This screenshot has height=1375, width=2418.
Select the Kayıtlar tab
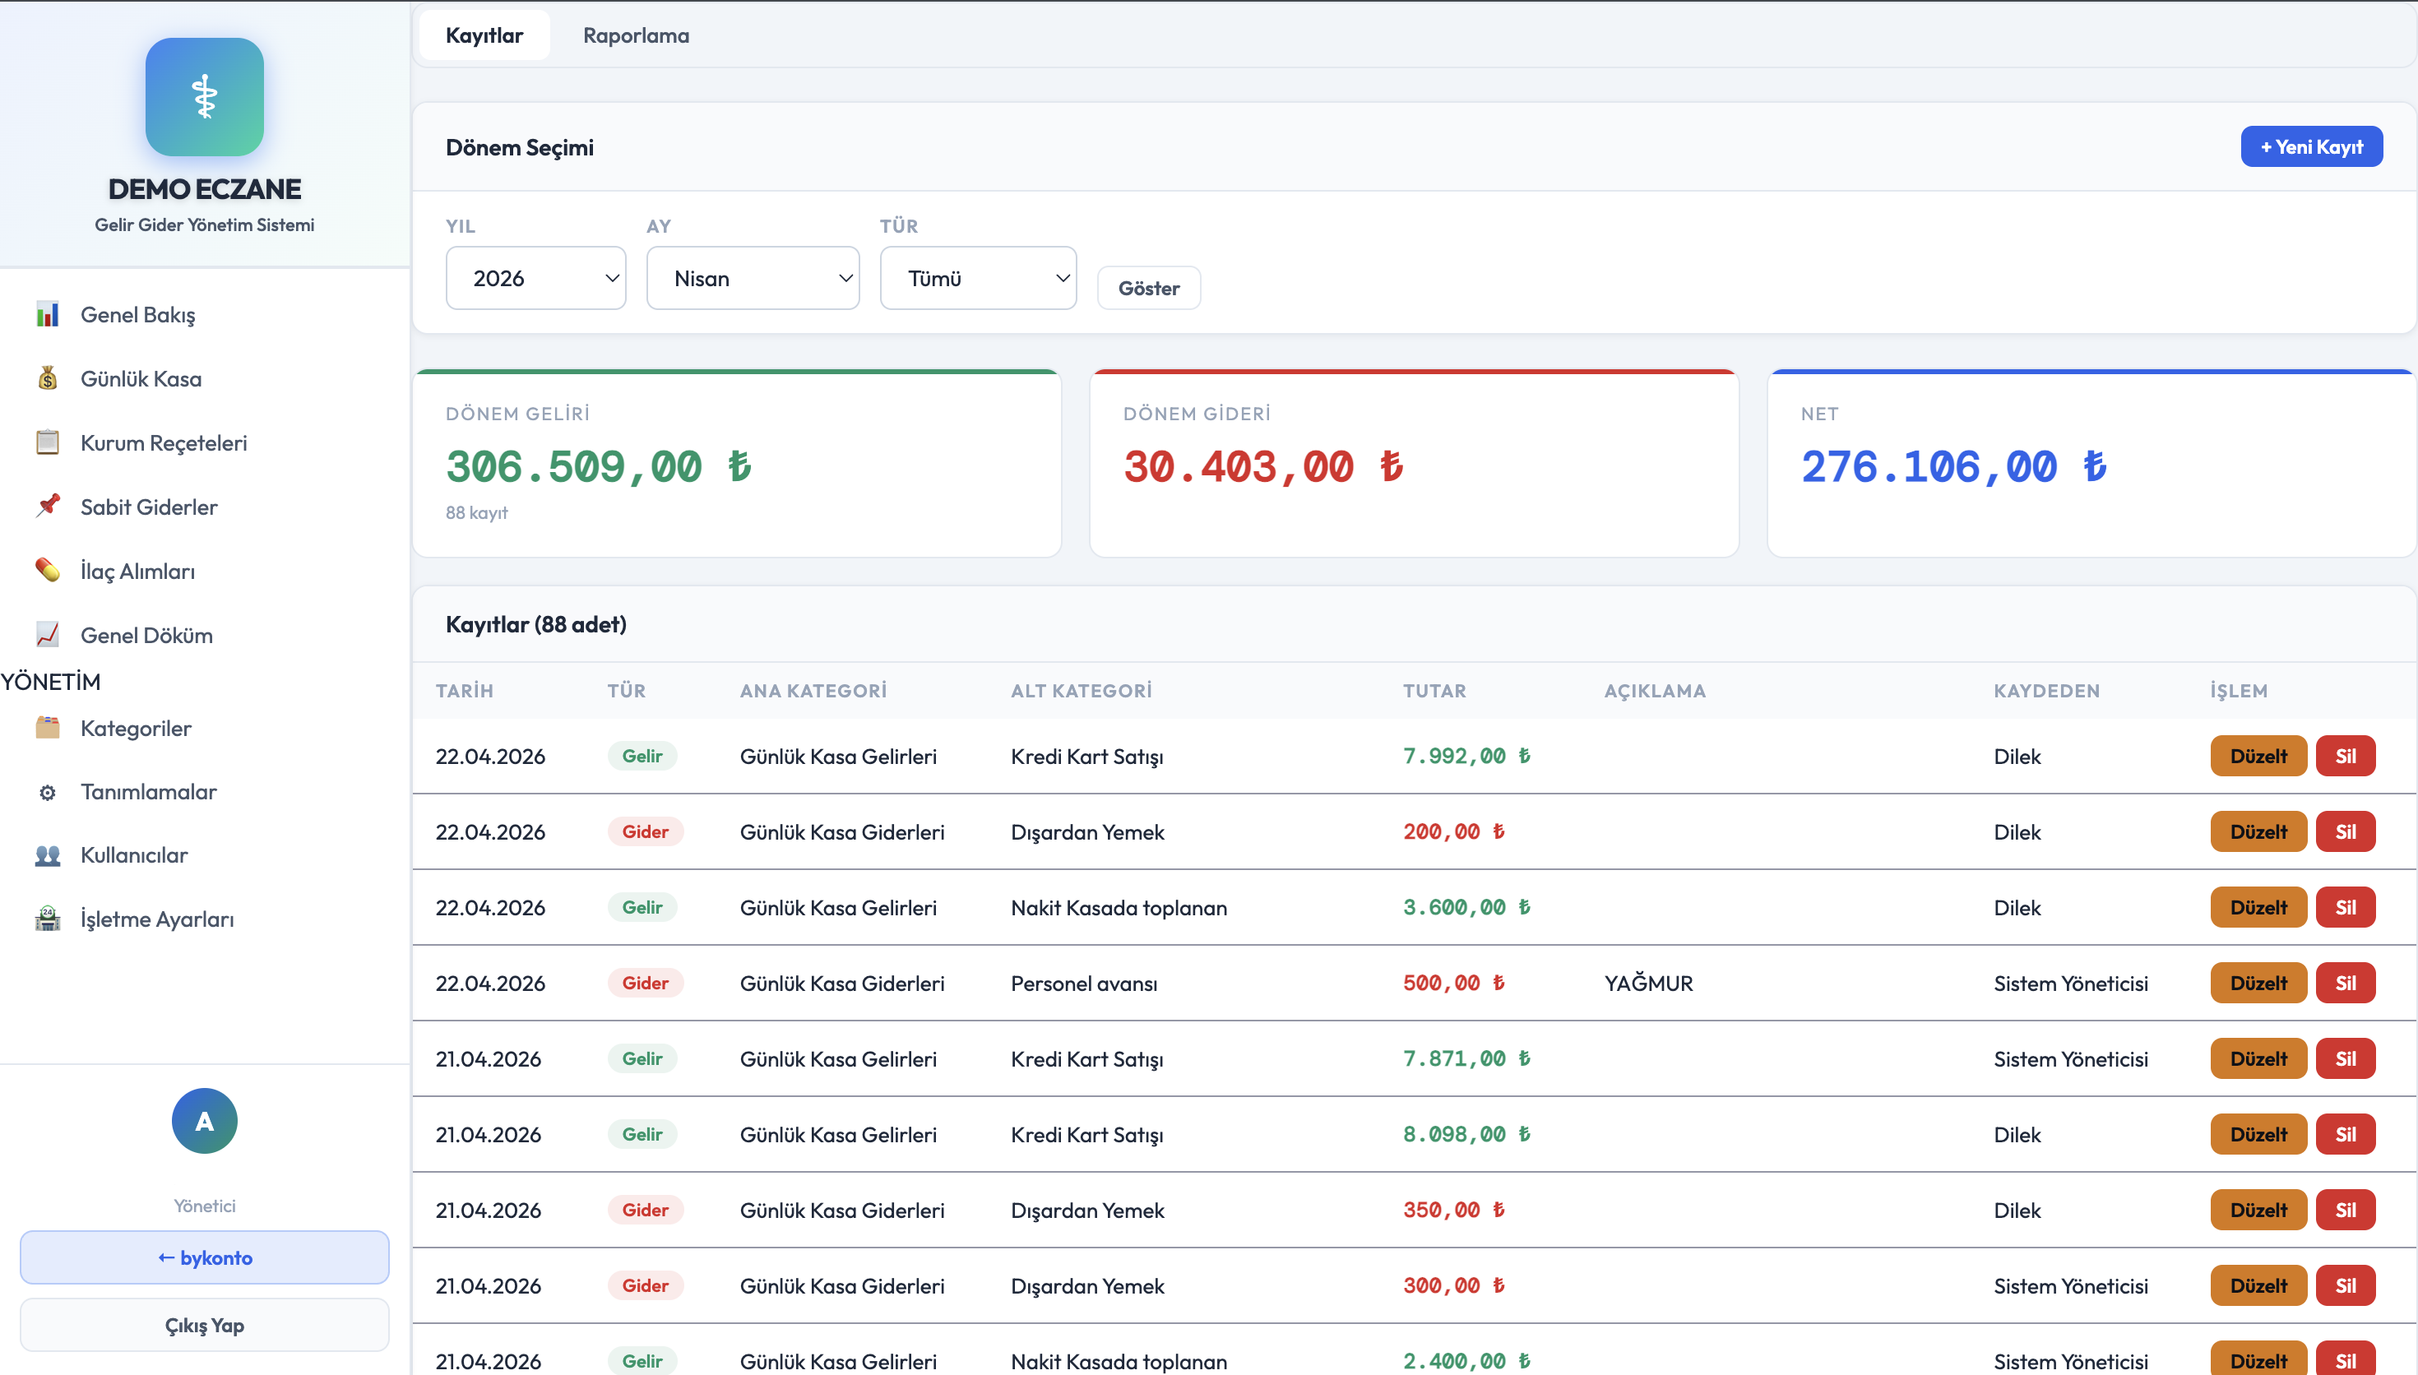pyautogui.click(x=484, y=36)
